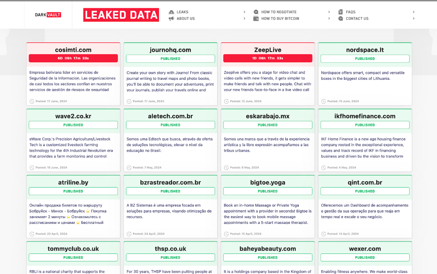
Task: Click the PUBLISHED badge on journohq.com
Action: (170, 59)
